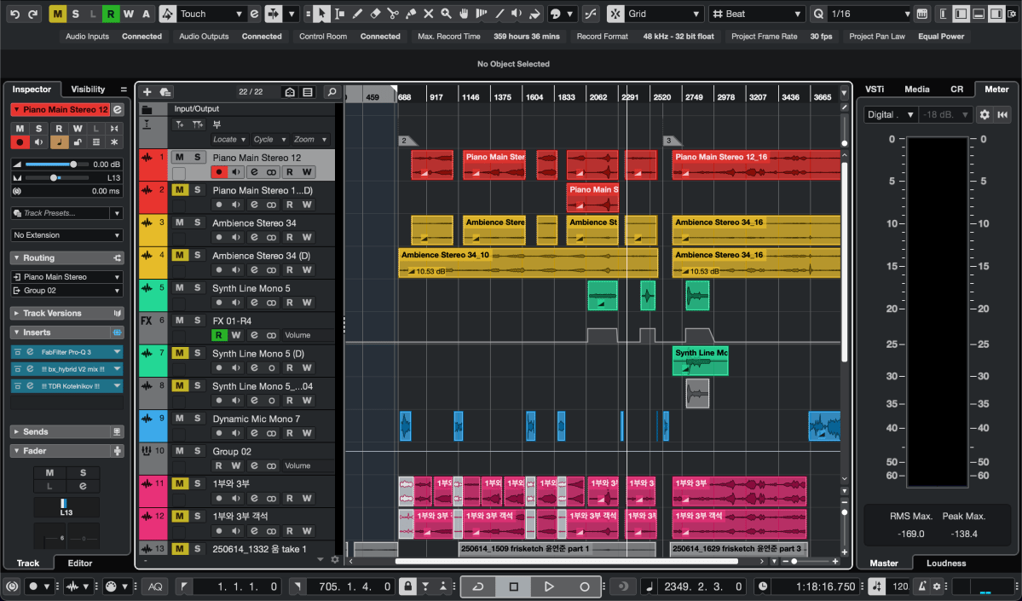
Task: Switch to the Visibility tab
Action: 88,90
